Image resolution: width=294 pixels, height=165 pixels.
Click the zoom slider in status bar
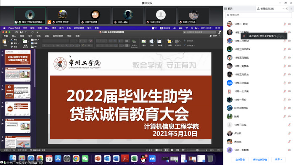click(x=197, y=150)
